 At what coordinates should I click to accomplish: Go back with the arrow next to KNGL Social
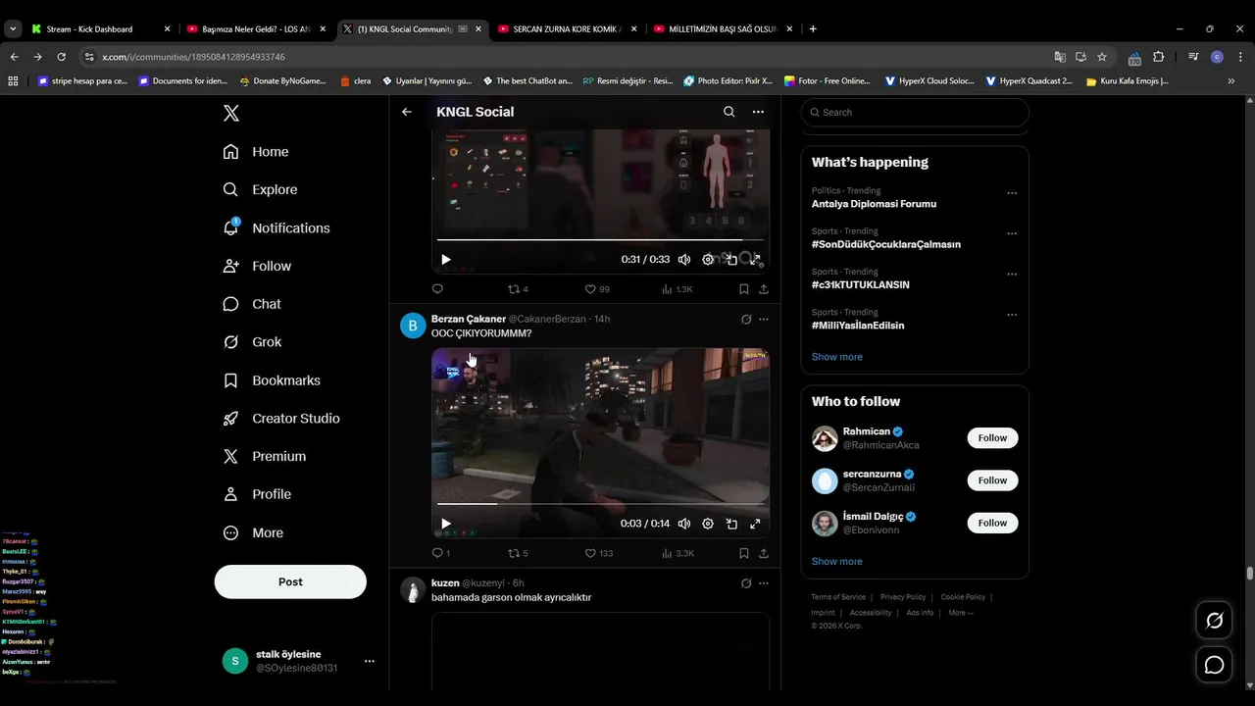[407, 112]
